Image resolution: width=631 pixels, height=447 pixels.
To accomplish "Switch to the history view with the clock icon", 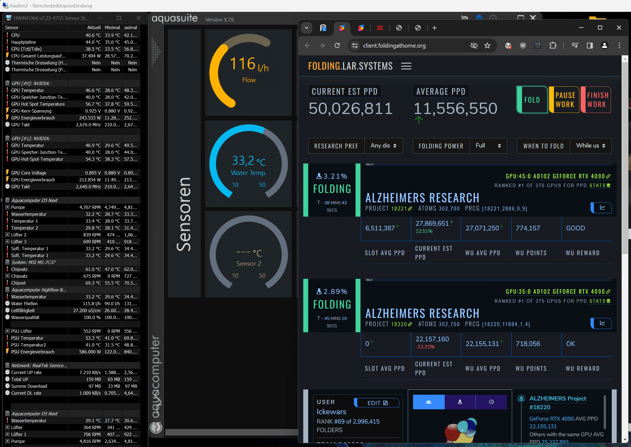I will tap(491, 402).
